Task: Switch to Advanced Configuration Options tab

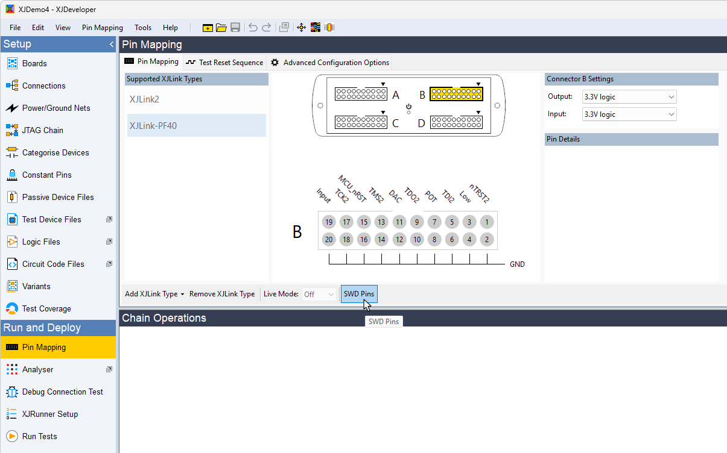Action: click(329, 62)
